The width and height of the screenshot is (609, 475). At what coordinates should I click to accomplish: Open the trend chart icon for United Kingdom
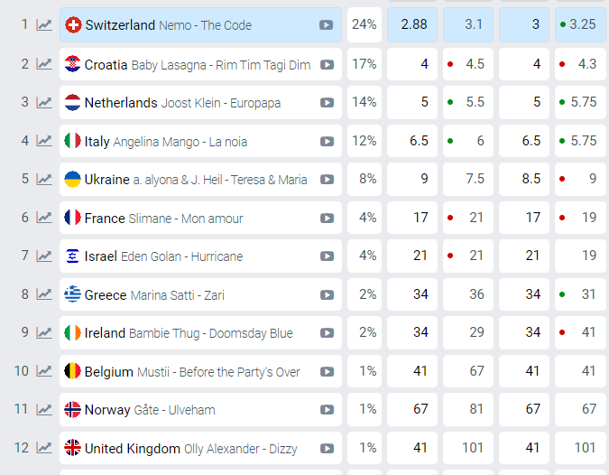coord(43,449)
